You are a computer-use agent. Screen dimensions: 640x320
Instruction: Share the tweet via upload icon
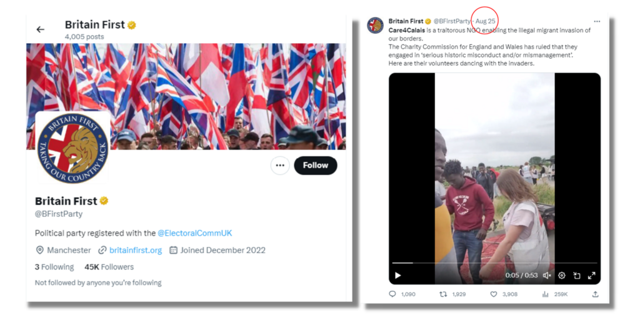pyautogui.click(x=595, y=294)
